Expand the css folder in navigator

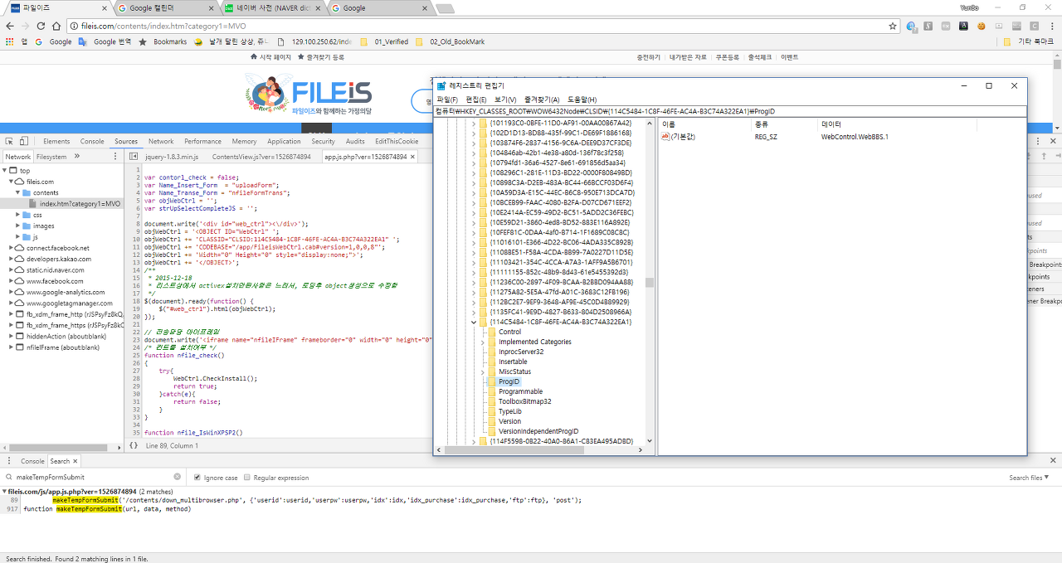pos(18,215)
